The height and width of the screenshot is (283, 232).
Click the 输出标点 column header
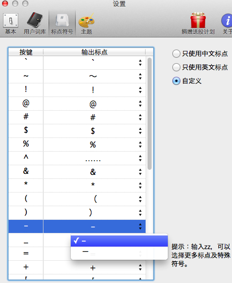94,52
